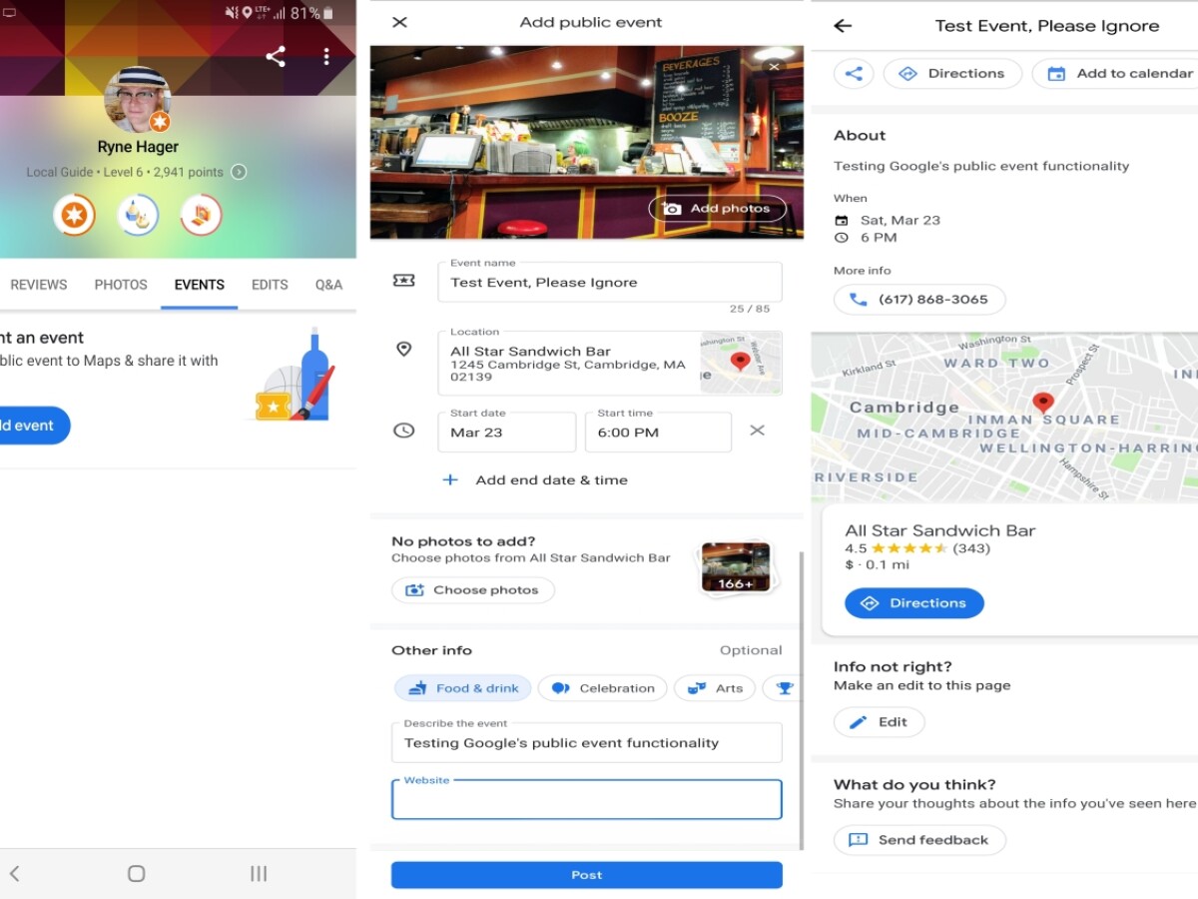Focus the Website input field
This screenshot has width=1198, height=899.
(x=586, y=800)
